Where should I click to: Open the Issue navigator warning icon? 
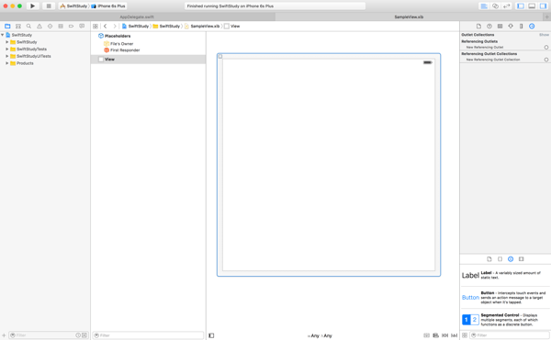pyautogui.click(x=39, y=27)
